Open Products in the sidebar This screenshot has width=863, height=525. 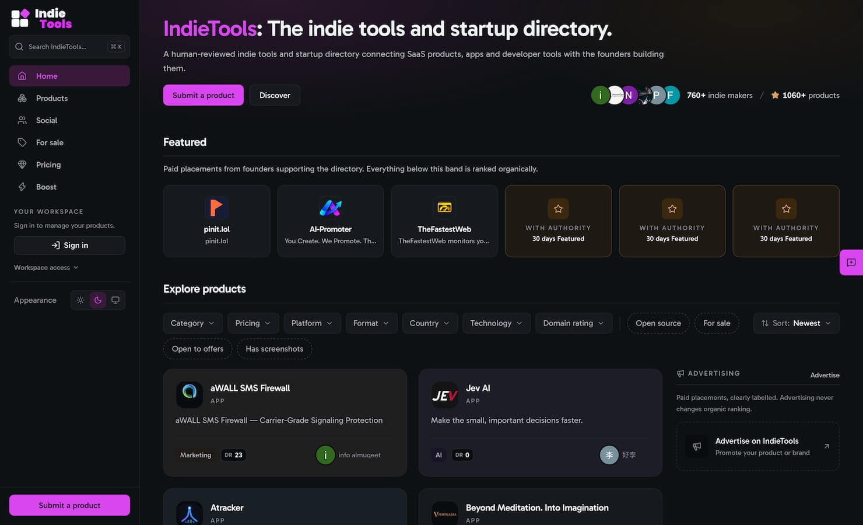[69, 98]
